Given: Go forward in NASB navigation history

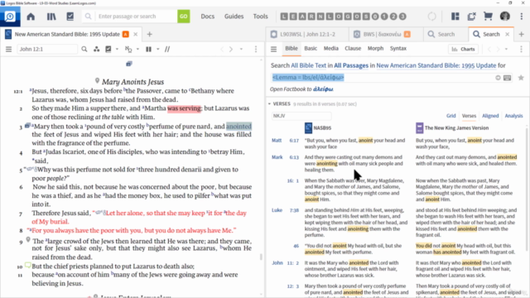Looking at the screenshot, I should pos(231,50).
